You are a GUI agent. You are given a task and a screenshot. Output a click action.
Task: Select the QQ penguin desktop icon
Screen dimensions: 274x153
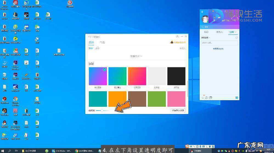pos(5,124)
